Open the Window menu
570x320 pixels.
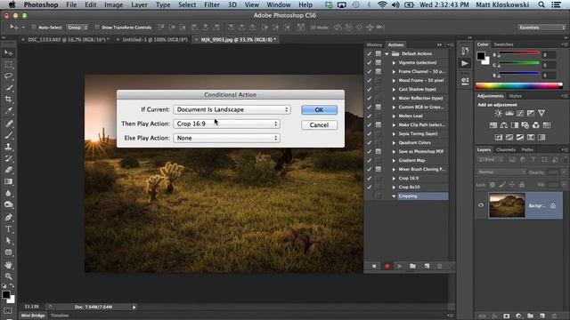[279, 4]
